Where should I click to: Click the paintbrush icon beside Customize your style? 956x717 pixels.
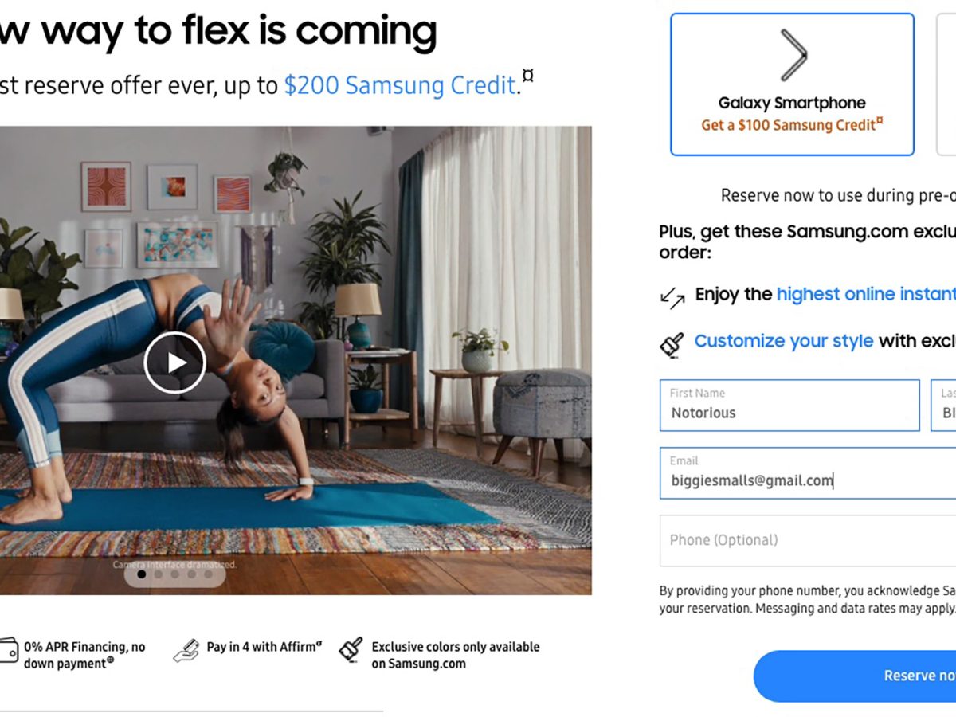point(672,343)
